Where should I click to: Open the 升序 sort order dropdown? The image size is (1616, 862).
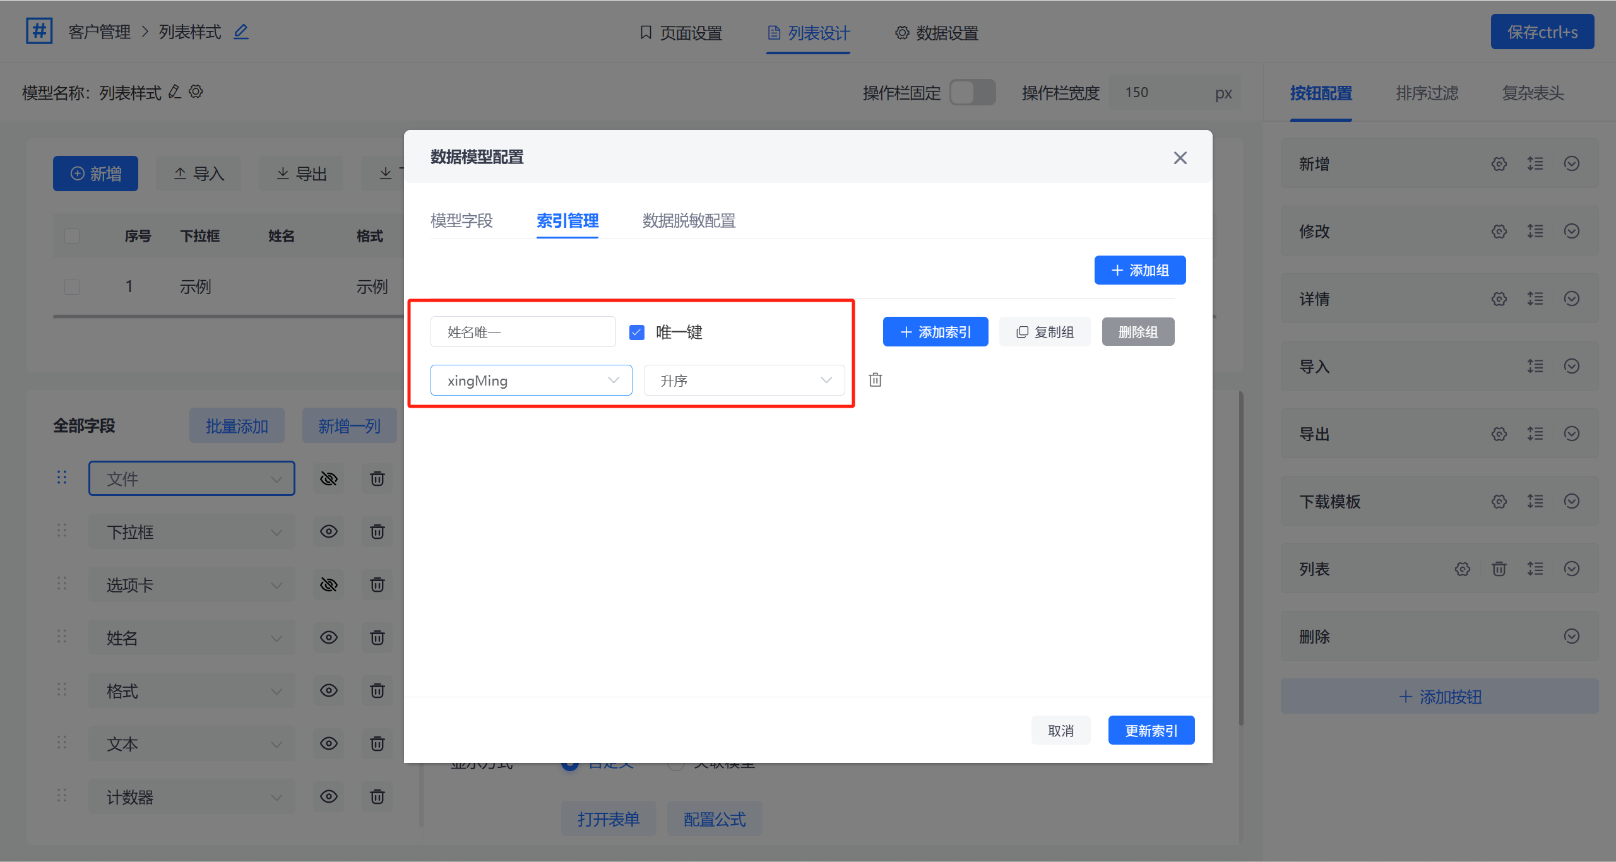tap(744, 381)
